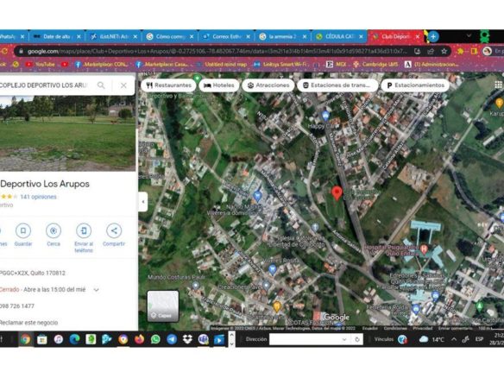Image resolution: width=504 pixels, height=378 pixels.
Task: Open WhatsApp from the taskbar
Action: (155, 339)
